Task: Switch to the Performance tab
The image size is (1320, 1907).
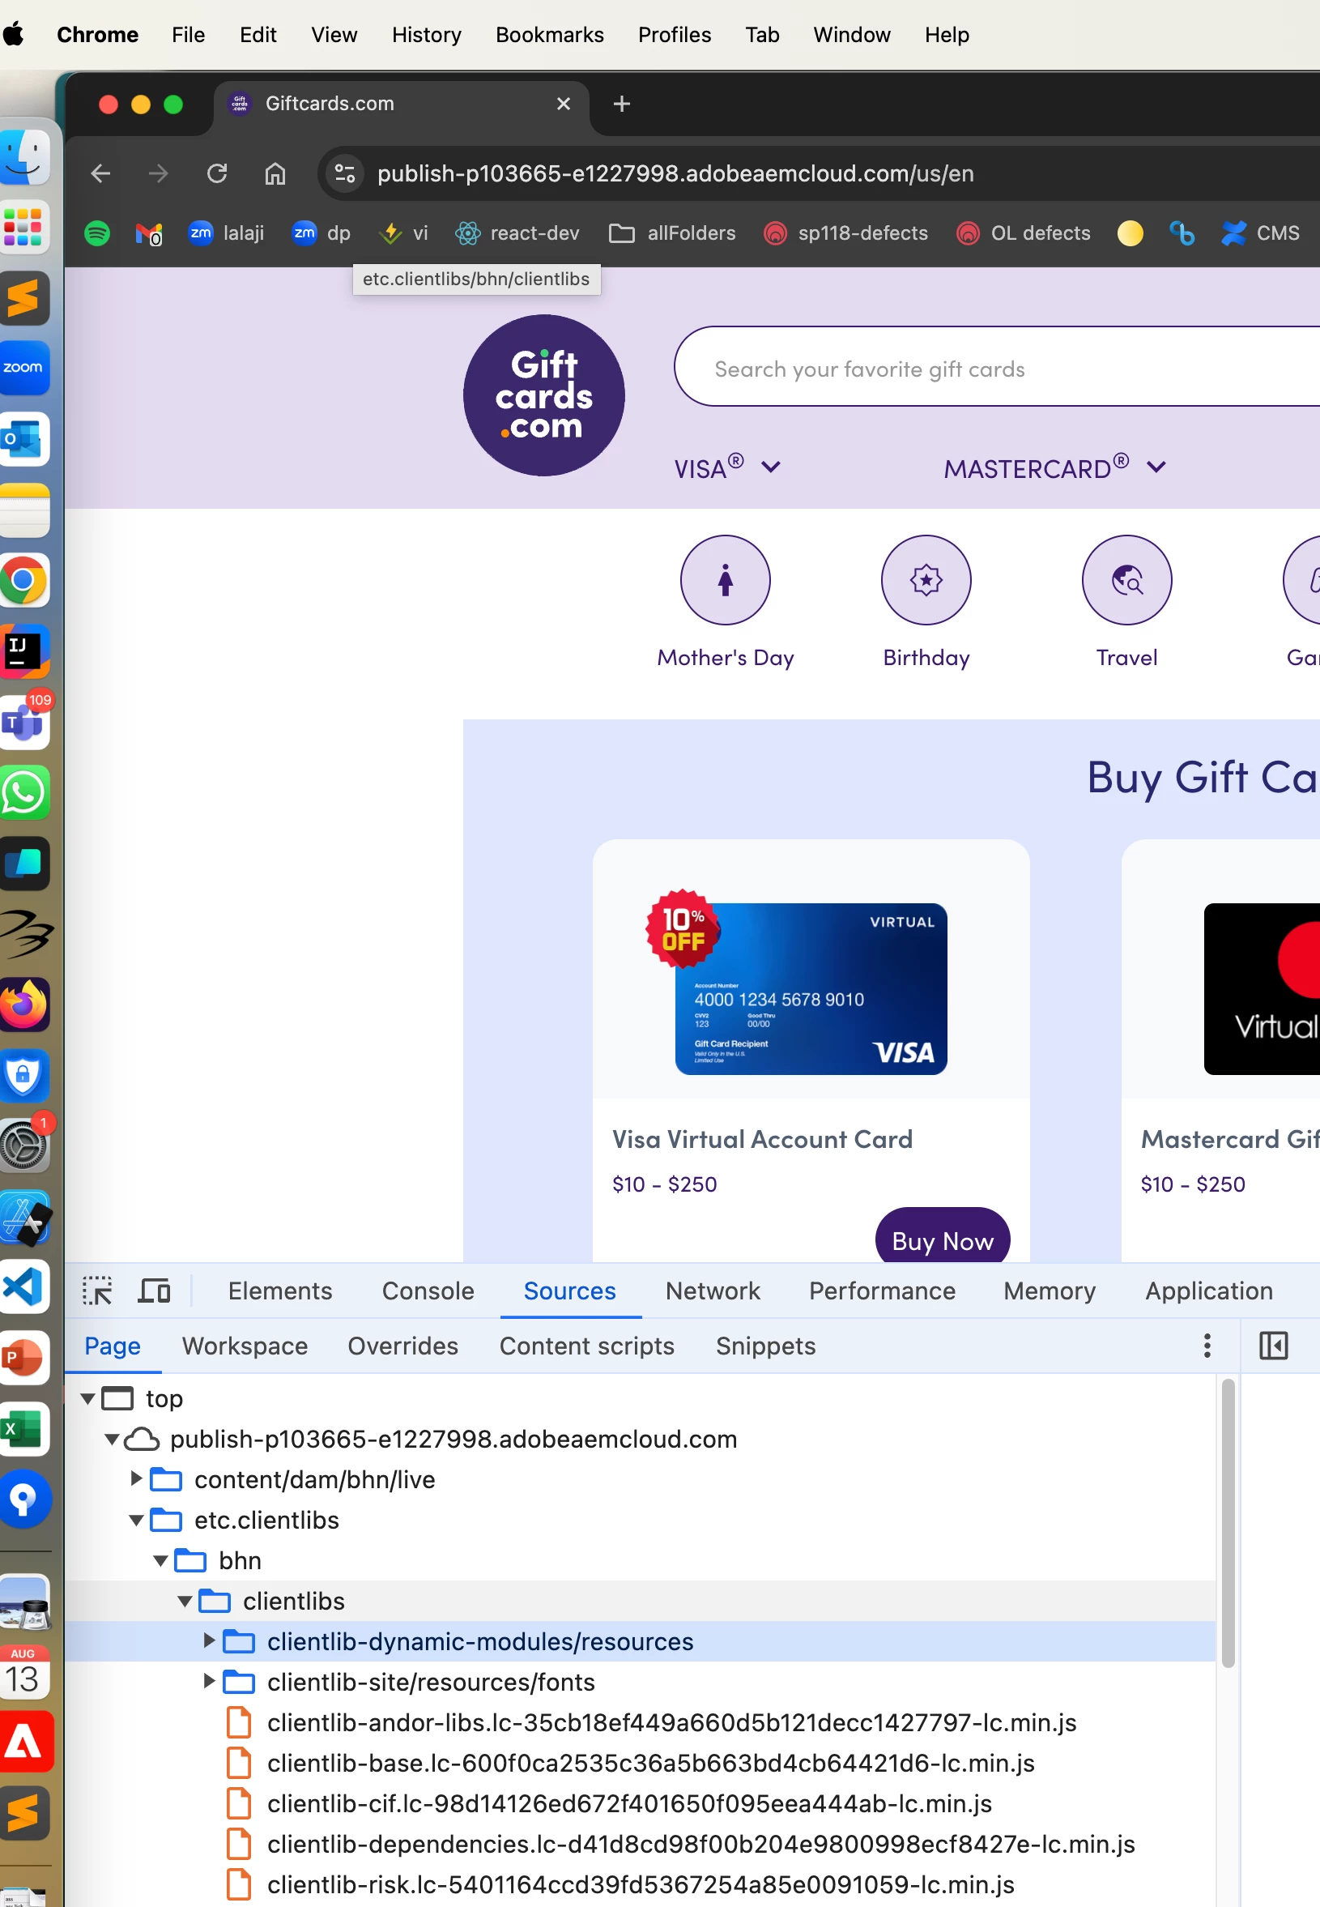Action: (882, 1291)
